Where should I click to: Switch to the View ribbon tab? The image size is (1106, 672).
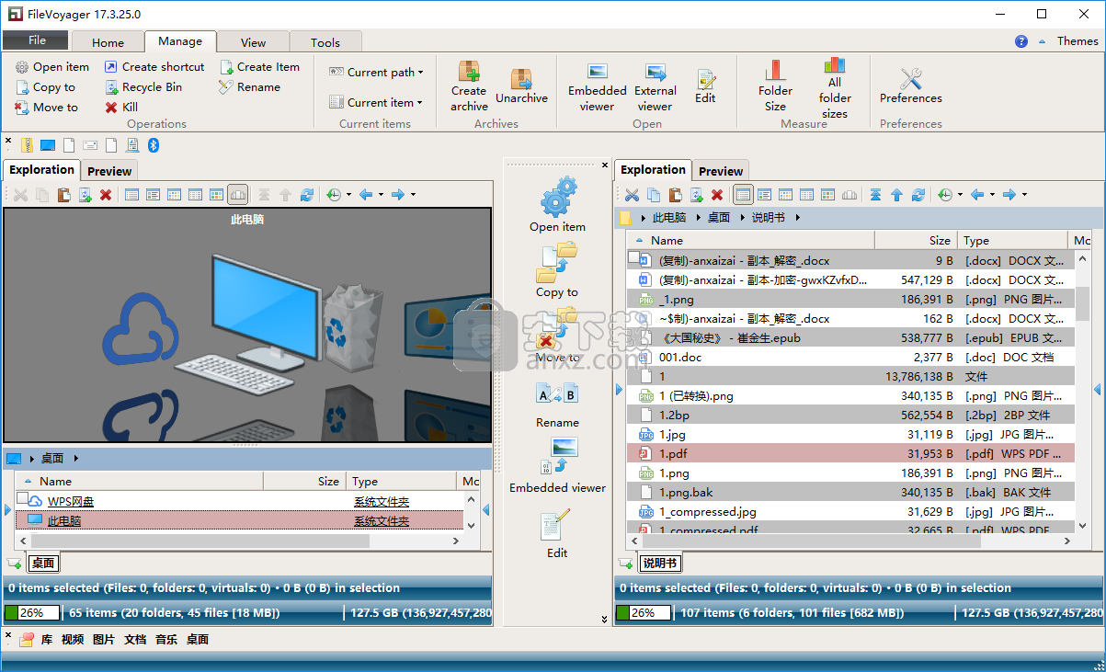point(253,42)
